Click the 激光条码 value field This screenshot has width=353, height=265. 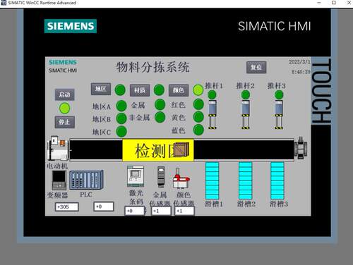click(135, 211)
